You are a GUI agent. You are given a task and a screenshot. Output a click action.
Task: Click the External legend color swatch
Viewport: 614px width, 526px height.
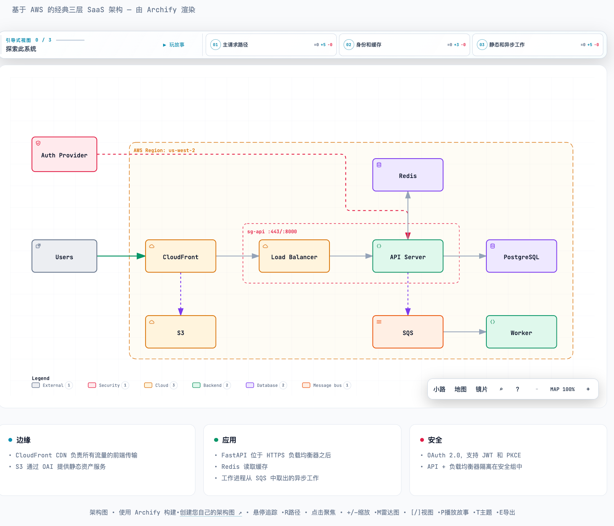(36, 385)
